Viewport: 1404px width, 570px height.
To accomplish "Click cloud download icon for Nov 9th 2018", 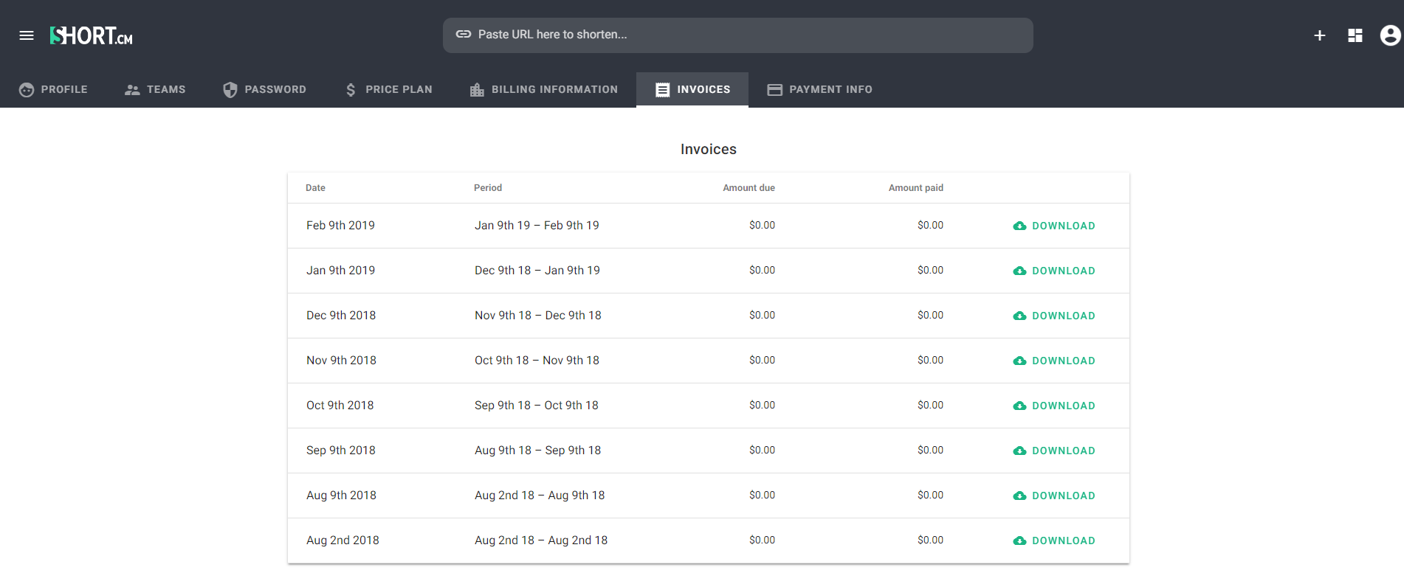I will 1019,361.
